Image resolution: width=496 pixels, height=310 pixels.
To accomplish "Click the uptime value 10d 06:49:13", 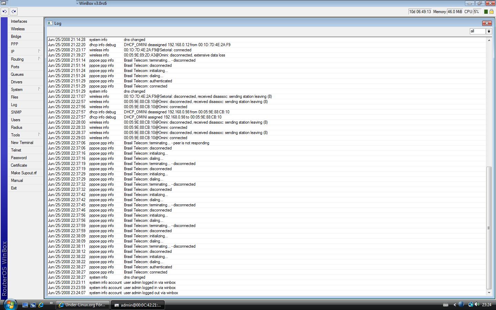I will pyautogui.click(x=420, y=12).
